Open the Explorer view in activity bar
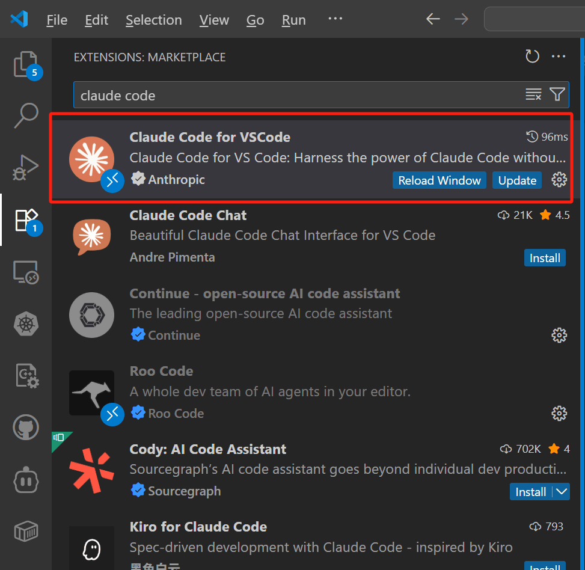This screenshot has height=570, width=585. click(26, 64)
